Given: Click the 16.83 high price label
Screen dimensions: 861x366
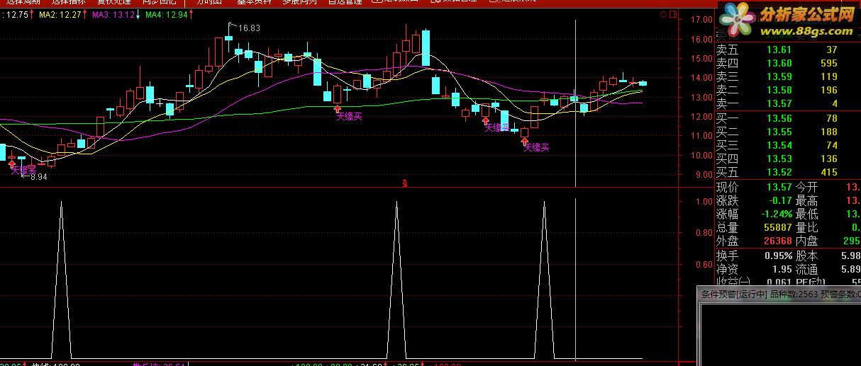Looking at the screenshot, I should (x=250, y=28).
